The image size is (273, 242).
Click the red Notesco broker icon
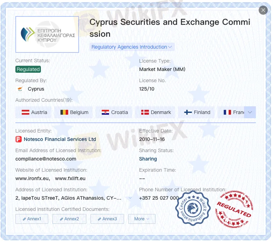pyautogui.click(x=19, y=139)
